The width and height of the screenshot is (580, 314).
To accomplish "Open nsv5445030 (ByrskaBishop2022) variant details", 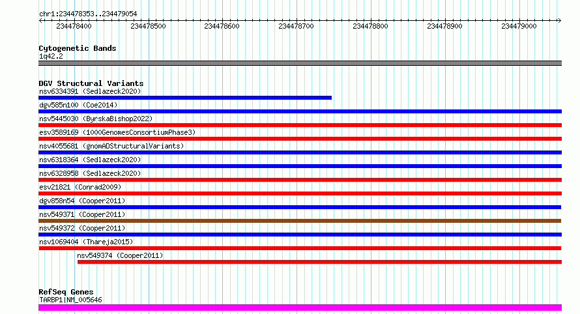I will (x=96, y=119).
